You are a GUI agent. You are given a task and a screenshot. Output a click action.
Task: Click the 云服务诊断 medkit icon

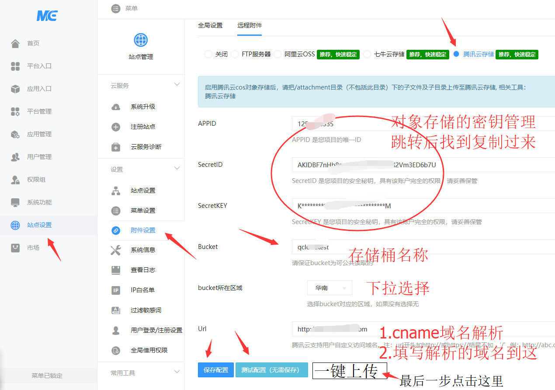pos(116,147)
